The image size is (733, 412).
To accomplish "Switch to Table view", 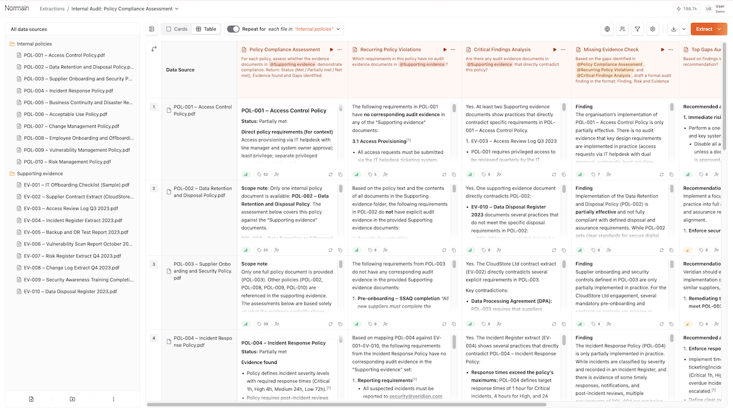I will coord(206,29).
